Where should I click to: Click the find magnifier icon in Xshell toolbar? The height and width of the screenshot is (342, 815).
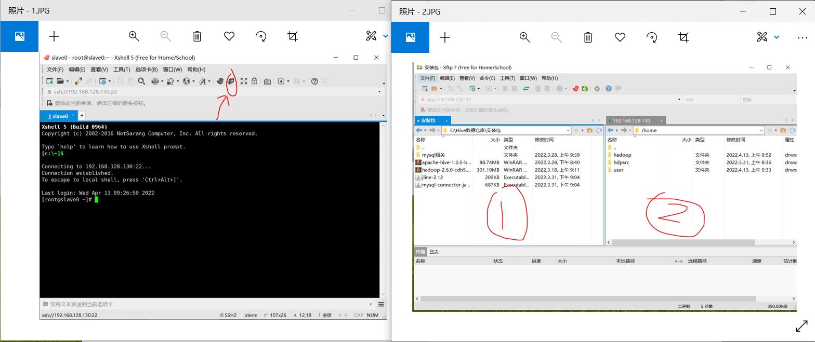tap(141, 81)
